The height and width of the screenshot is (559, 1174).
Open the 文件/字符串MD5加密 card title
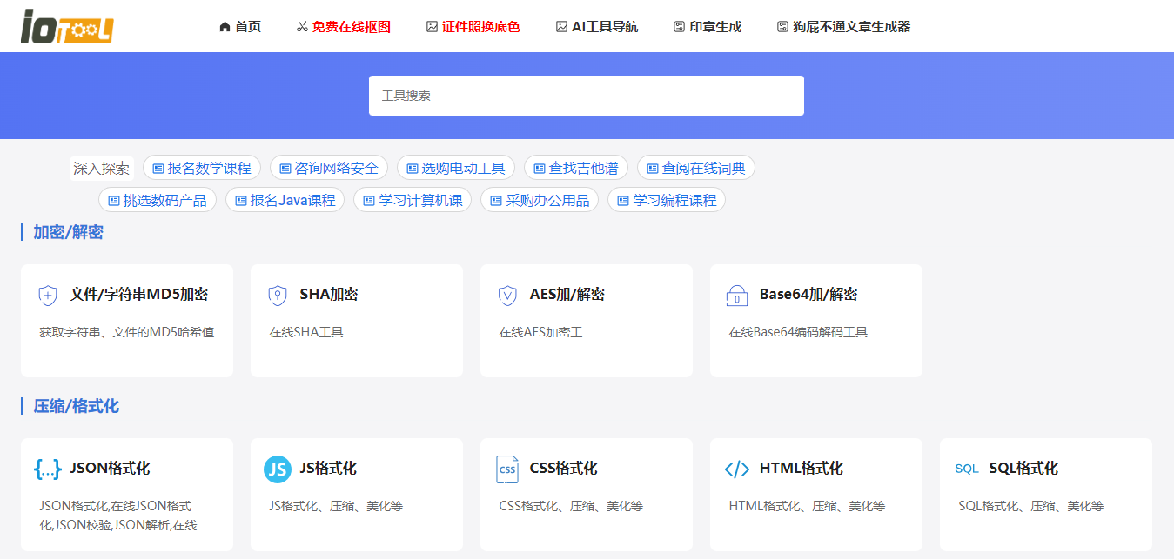(139, 295)
